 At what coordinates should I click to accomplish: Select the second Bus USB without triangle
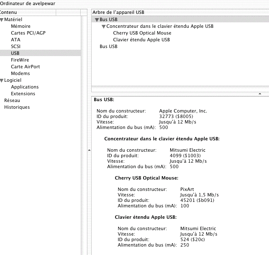coord(109,46)
